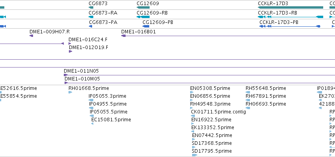Select EST label EN06856.5prime
This screenshot has height=157, width=335.
coord(210,96)
